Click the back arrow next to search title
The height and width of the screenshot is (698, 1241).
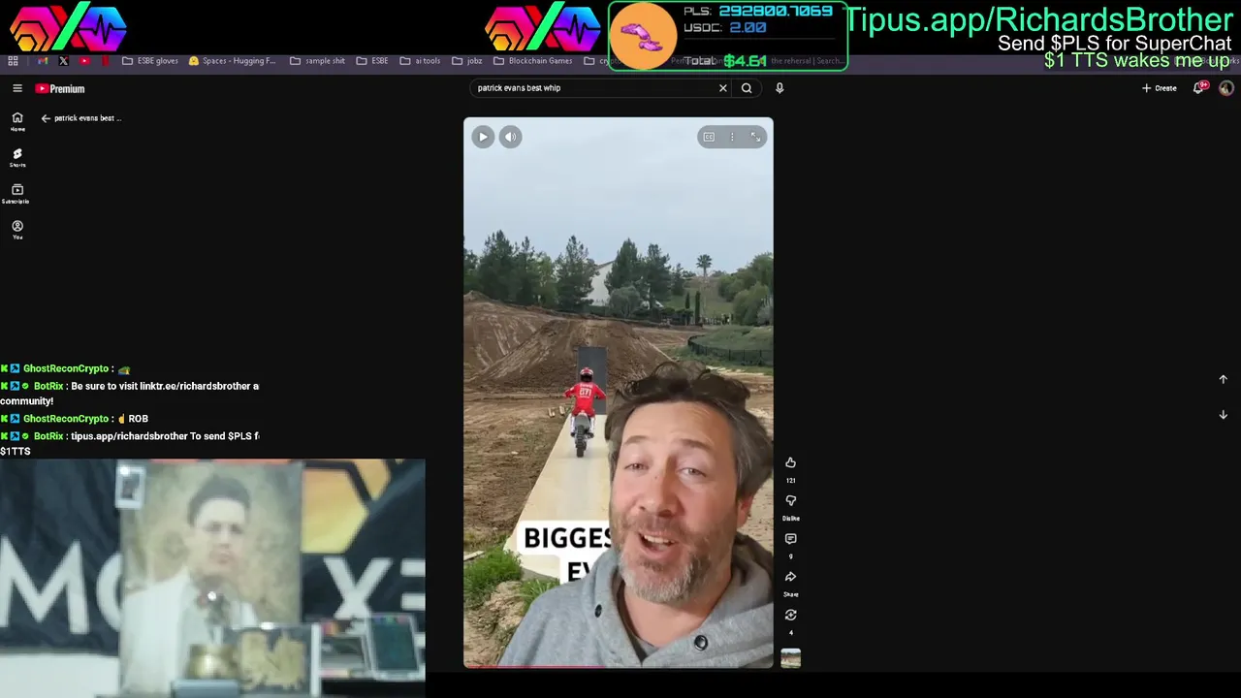(46, 118)
